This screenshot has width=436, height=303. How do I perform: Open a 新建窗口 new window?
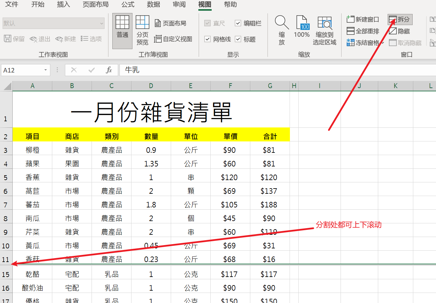pyautogui.click(x=363, y=19)
